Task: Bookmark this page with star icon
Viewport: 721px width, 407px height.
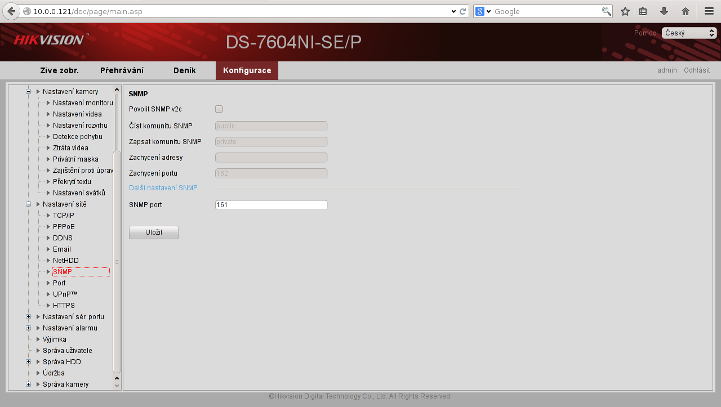Action: (x=625, y=11)
